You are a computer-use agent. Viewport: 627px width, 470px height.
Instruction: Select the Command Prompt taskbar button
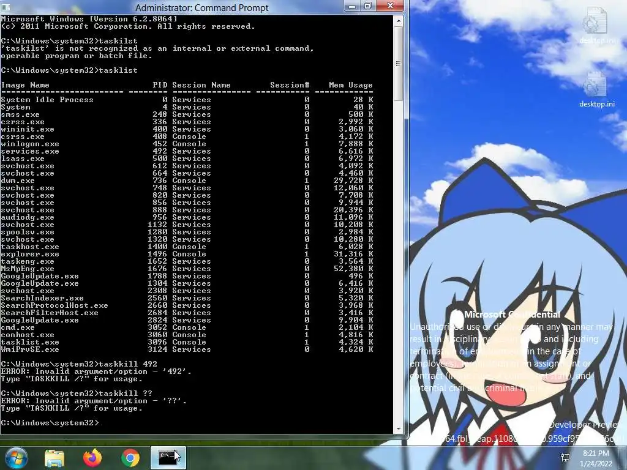(168, 458)
